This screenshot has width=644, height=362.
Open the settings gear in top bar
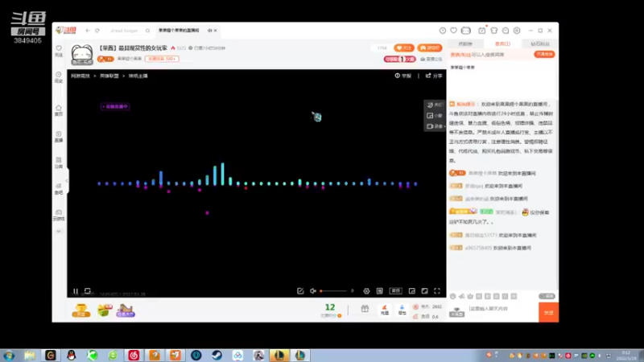[x=517, y=31]
